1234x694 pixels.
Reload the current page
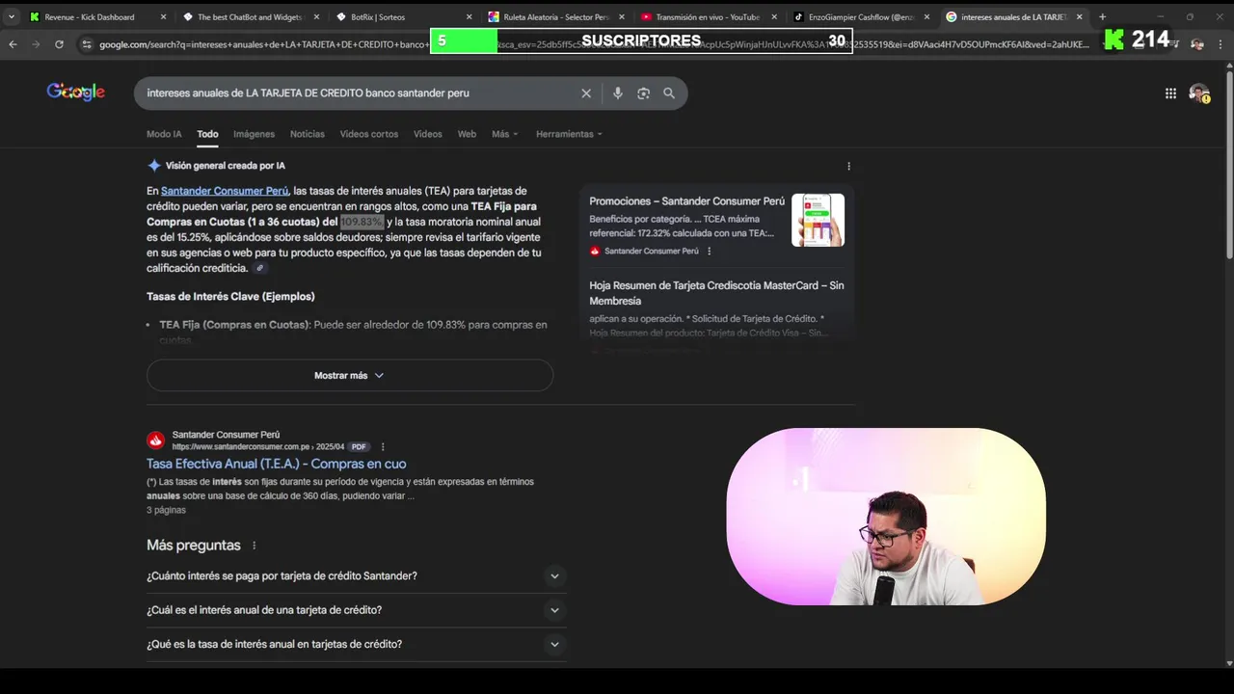60,44
